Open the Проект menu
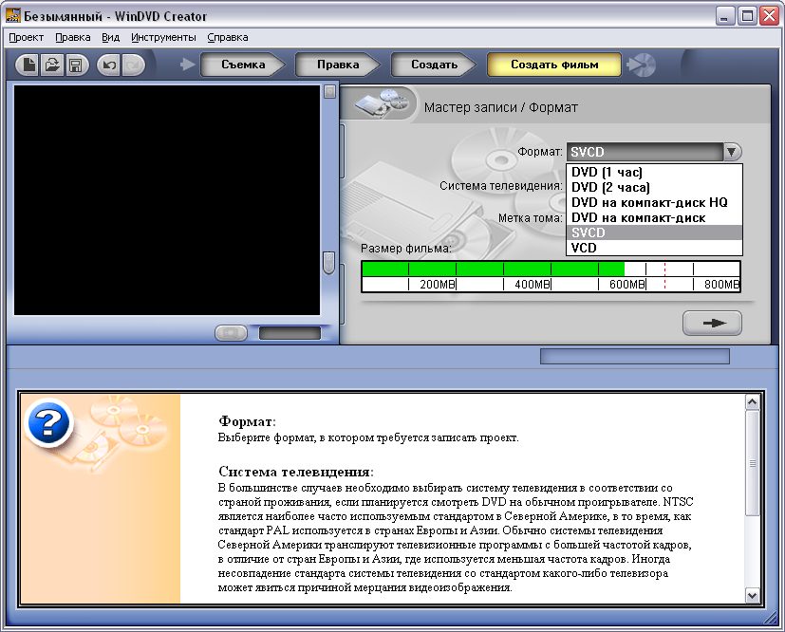This screenshot has height=632, width=785. click(x=27, y=37)
